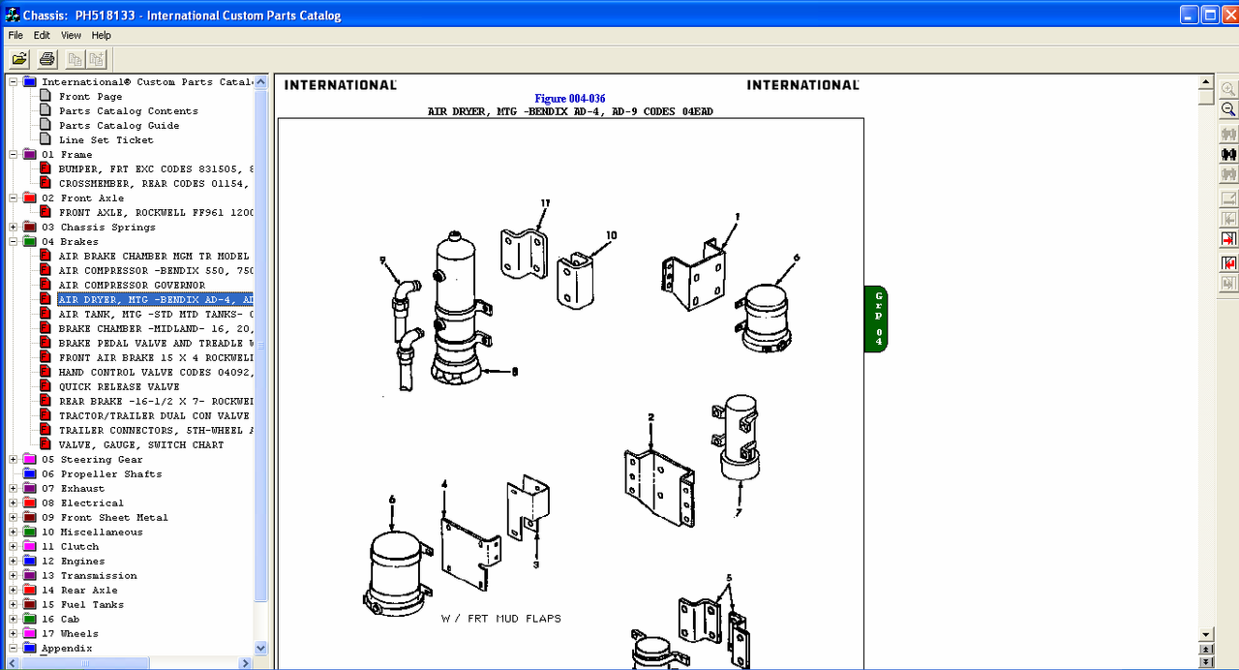
Task: Click the tree panel horizontal scroll right arrow
Action: pos(246,663)
